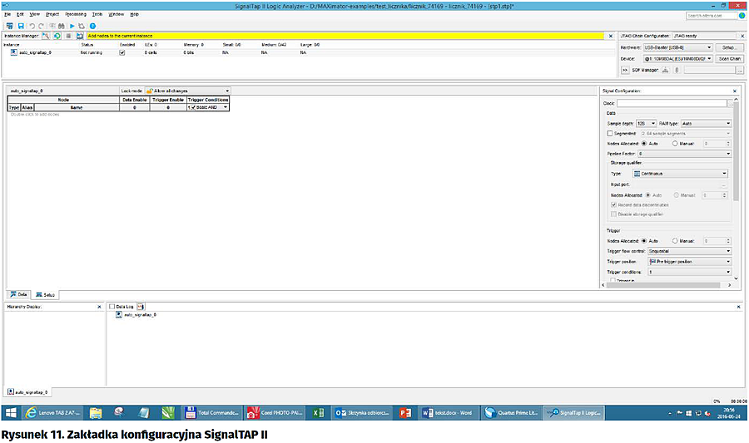This screenshot has height=443, width=749.
Task: Open the Processing menu
Action: coord(76,14)
